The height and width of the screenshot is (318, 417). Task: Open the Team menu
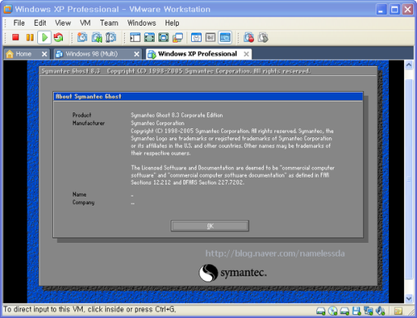(109, 24)
